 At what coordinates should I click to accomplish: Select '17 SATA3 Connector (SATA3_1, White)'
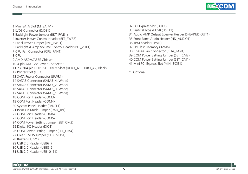click(40, 93)
